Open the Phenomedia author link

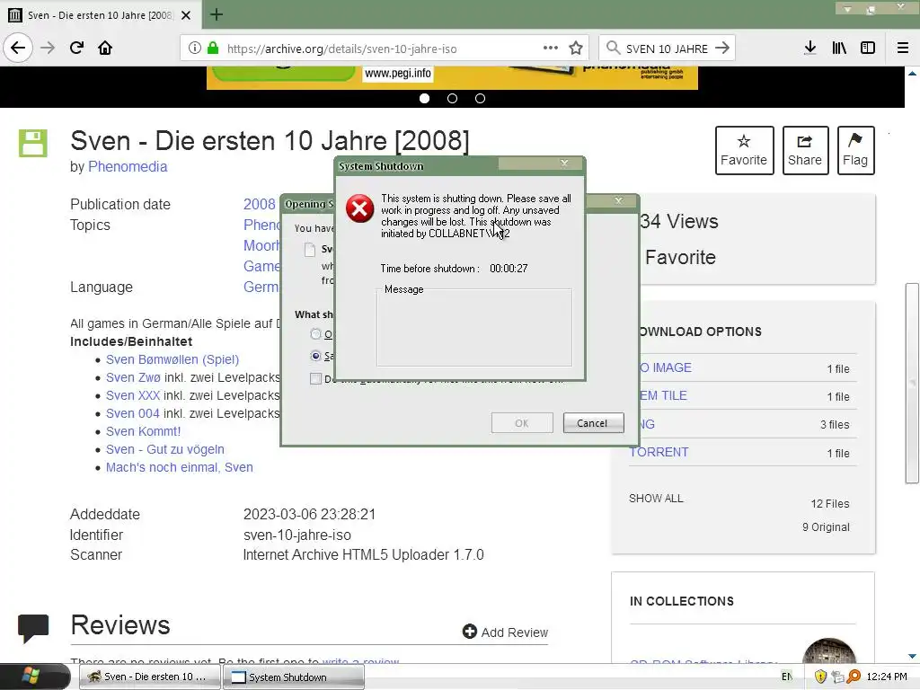128,166
